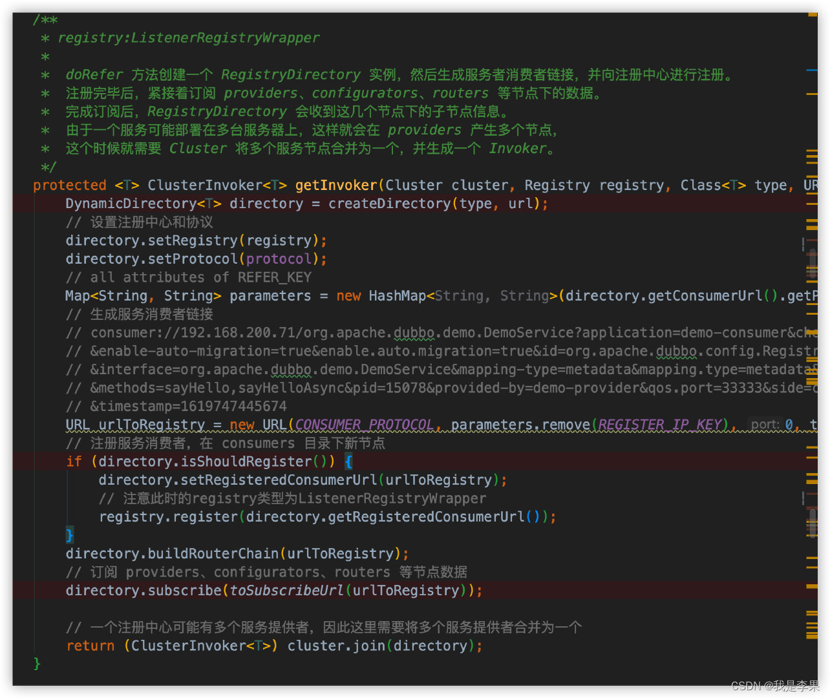The height and width of the screenshot is (698, 830).
Task: Click directory.buildRouterChain(urlToRegistry) line
Action: pos(237,554)
